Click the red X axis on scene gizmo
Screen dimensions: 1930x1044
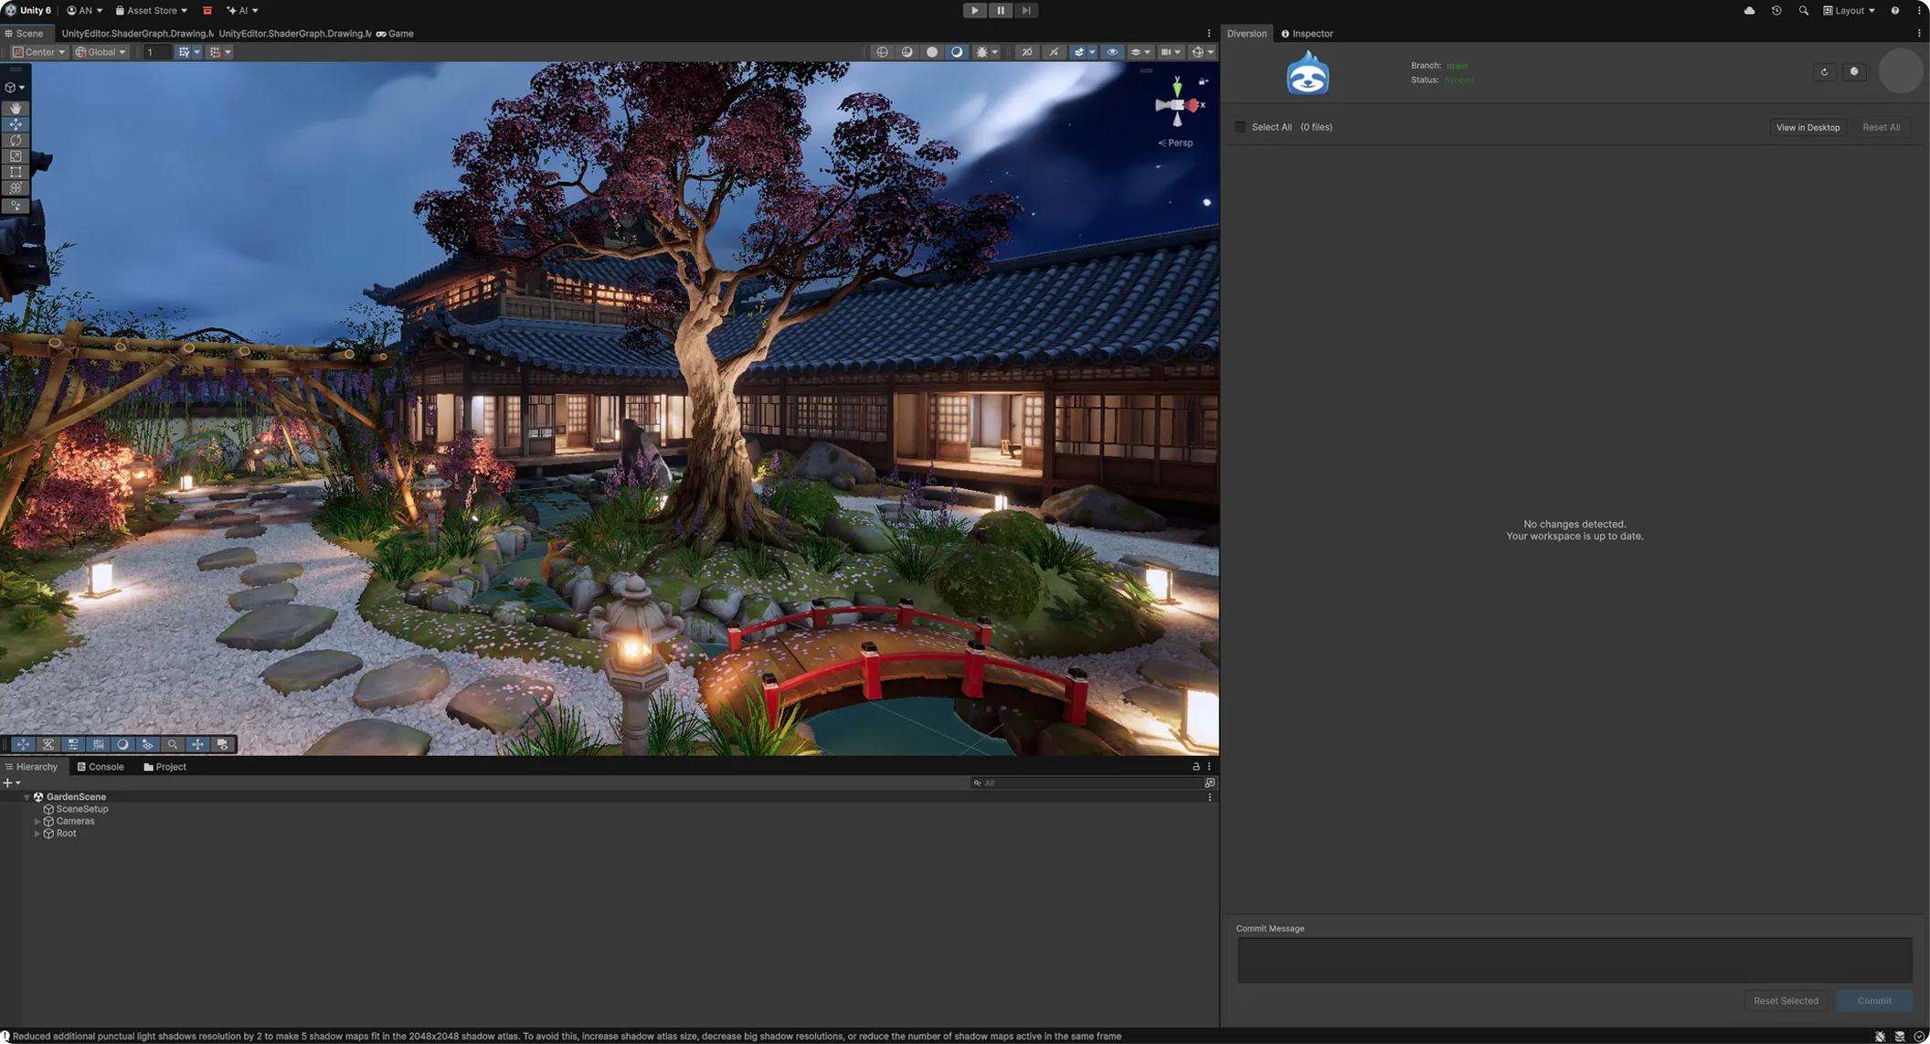coord(1193,105)
